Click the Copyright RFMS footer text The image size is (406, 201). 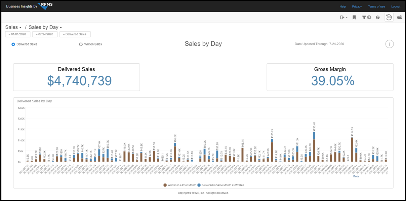[203, 193]
